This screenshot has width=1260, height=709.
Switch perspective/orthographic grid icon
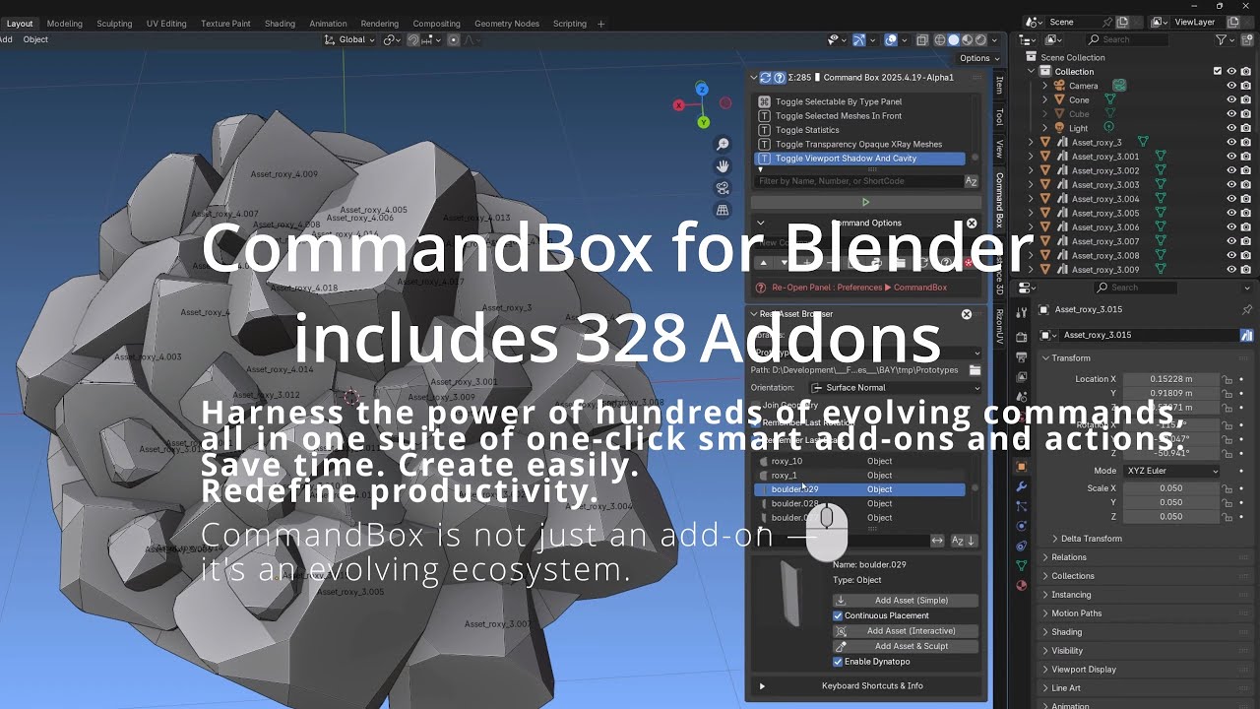pyautogui.click(x=723, y=210)
